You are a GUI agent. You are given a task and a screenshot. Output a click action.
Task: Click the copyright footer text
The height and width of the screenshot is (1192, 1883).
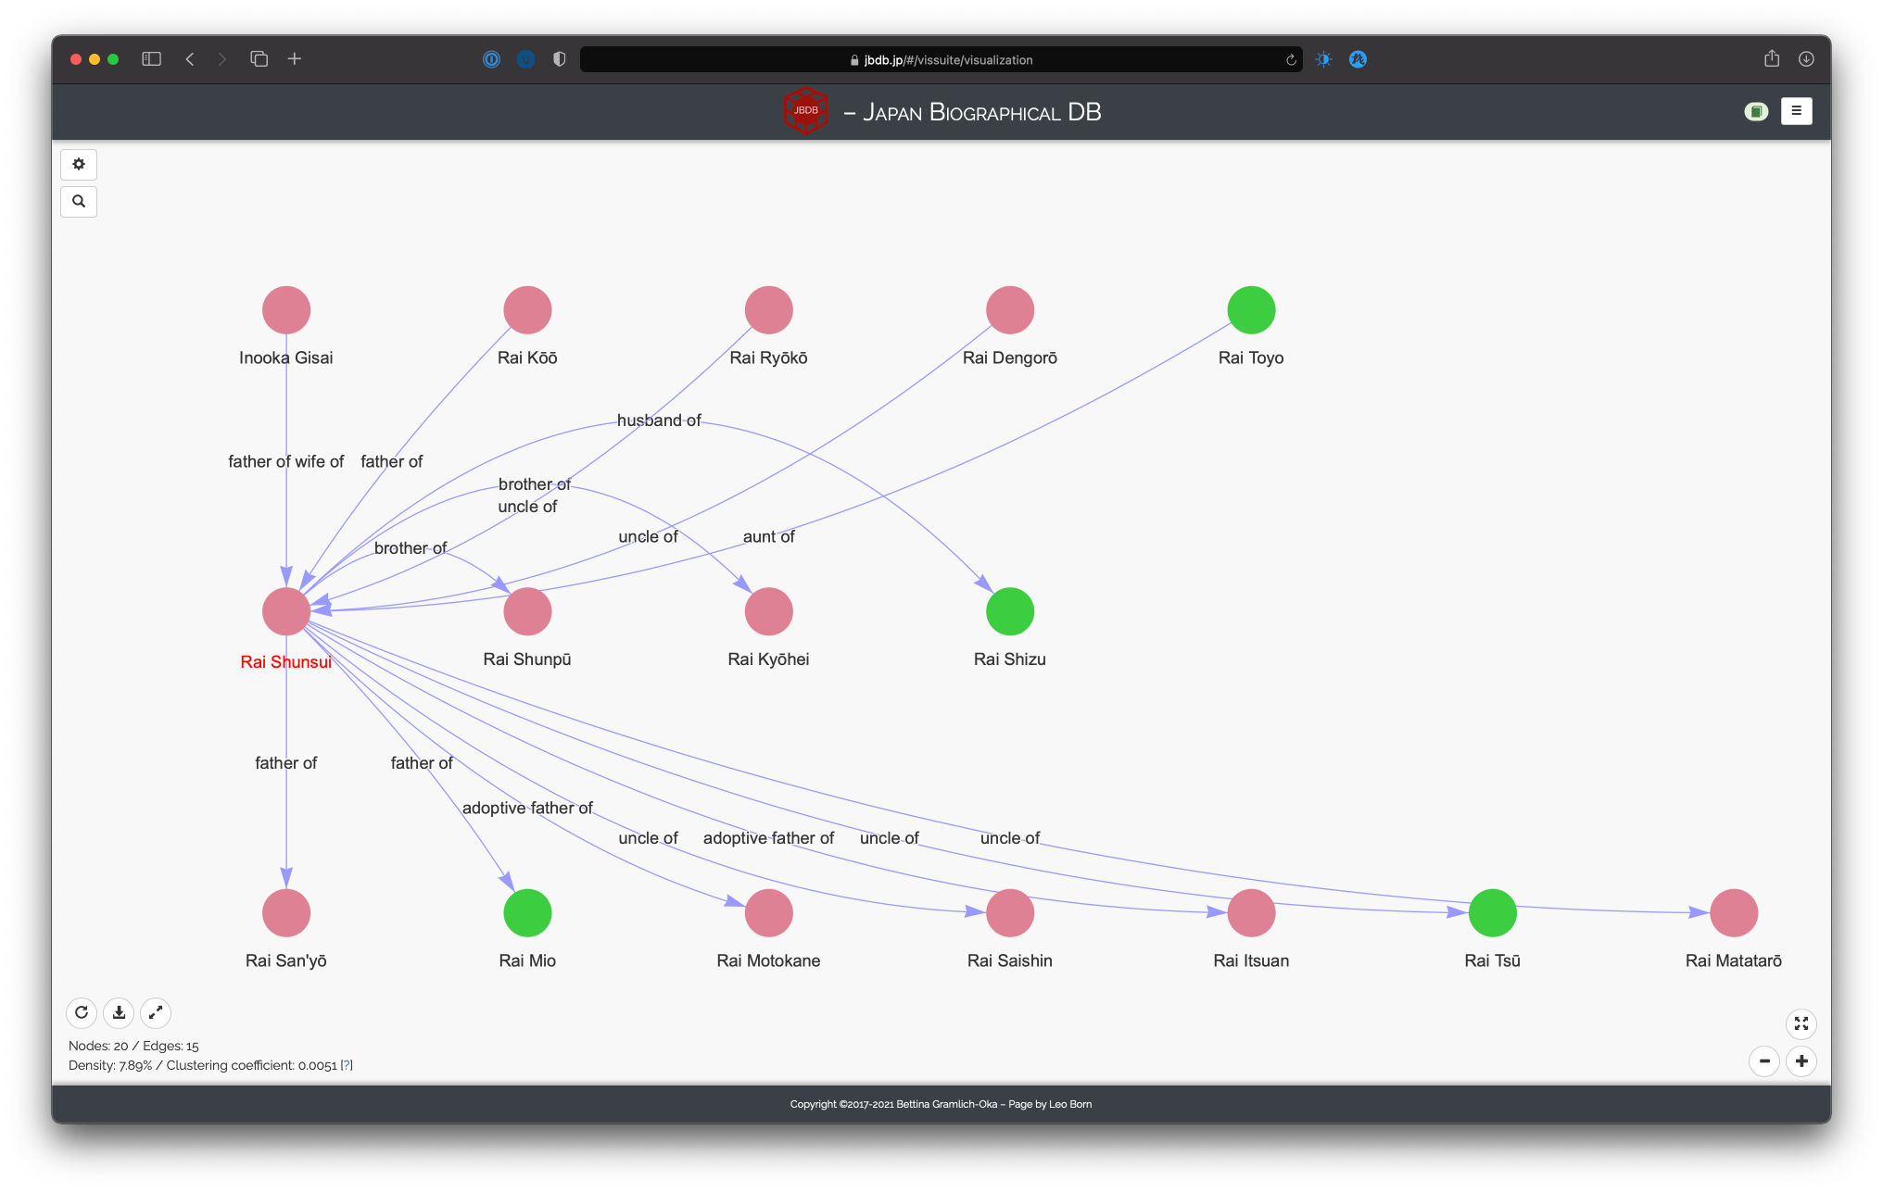click(x=941, y=1104)
